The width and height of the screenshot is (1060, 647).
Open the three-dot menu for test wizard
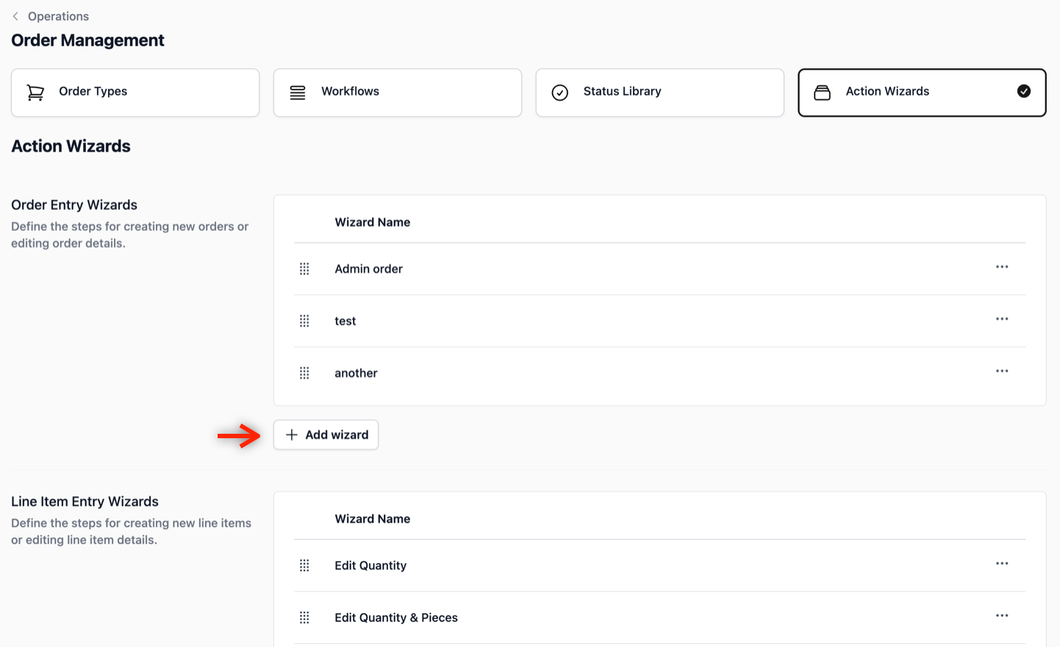click(1002, 319)
